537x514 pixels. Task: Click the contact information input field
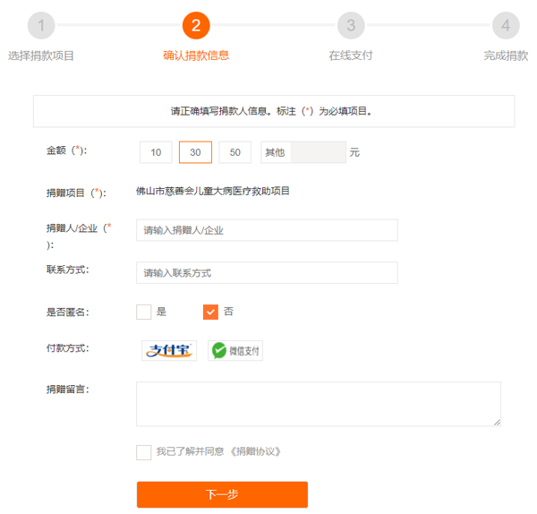pos(254,273)
